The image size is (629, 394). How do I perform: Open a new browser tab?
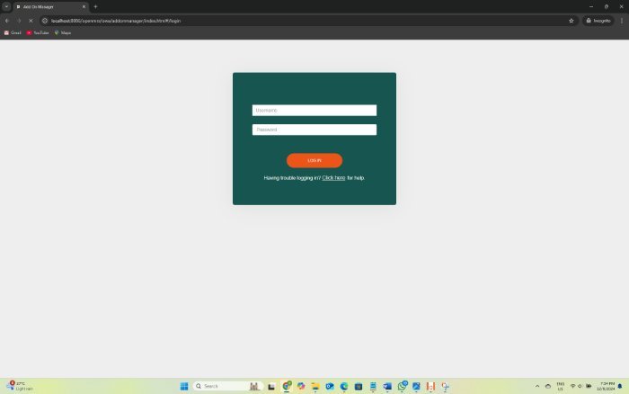[95, 6]
